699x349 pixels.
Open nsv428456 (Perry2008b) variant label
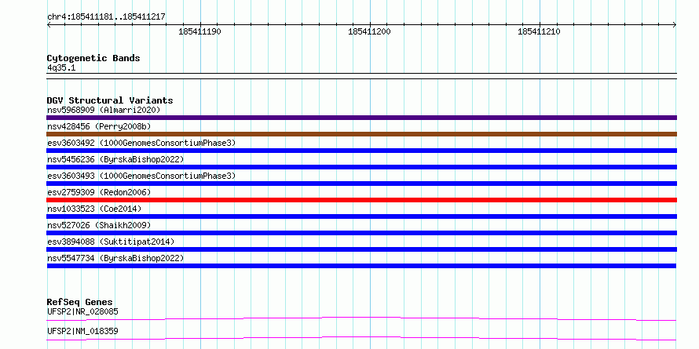(x=99, y=126)
